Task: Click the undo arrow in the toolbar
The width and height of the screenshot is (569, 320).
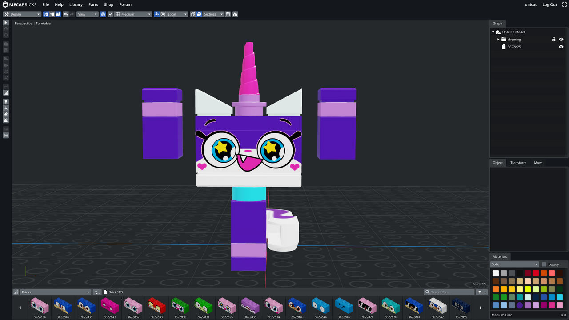Action: click(66, 14)
